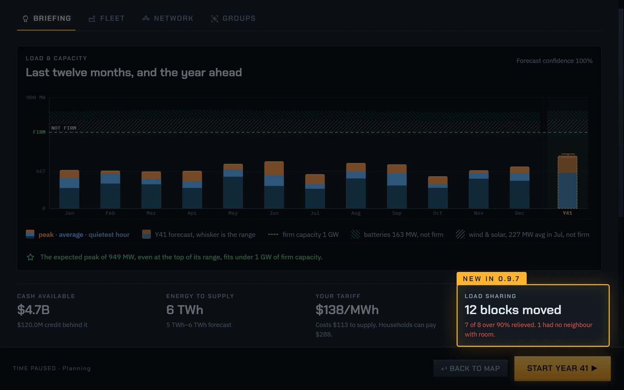Select the Dec bar in the chart
Image resolution: width=624 pixels, height=390 pixels.
coord(519,188)
